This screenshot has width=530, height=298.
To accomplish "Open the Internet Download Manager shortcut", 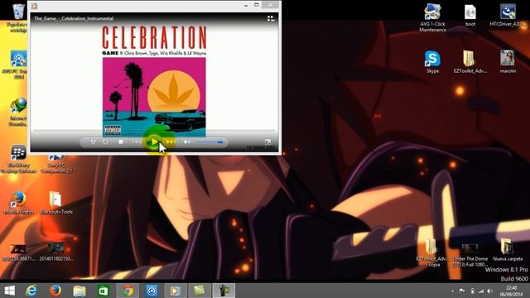I will (x=18, y=112).
